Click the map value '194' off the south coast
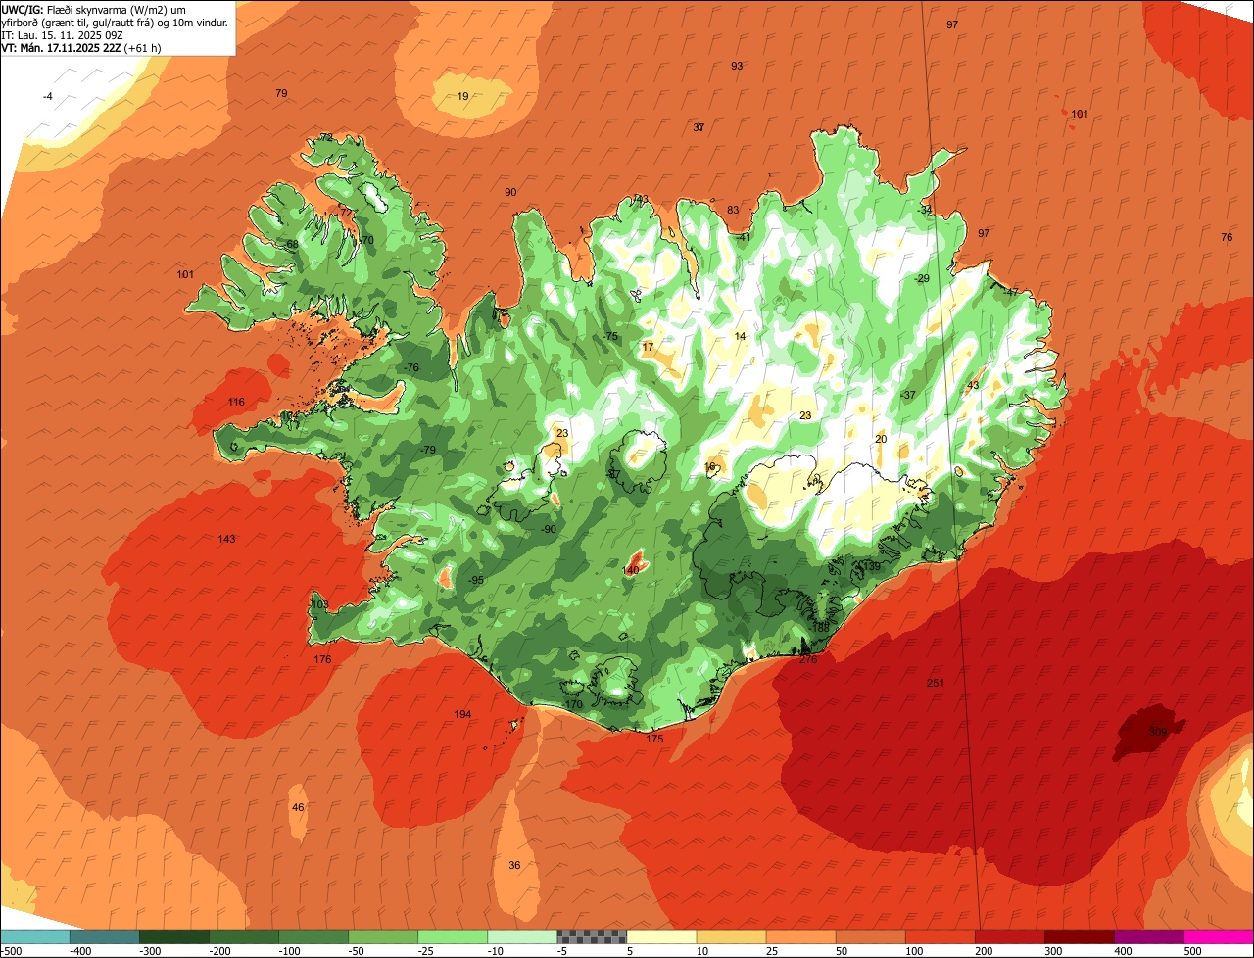1254x958 pixels. pos(462,714)
